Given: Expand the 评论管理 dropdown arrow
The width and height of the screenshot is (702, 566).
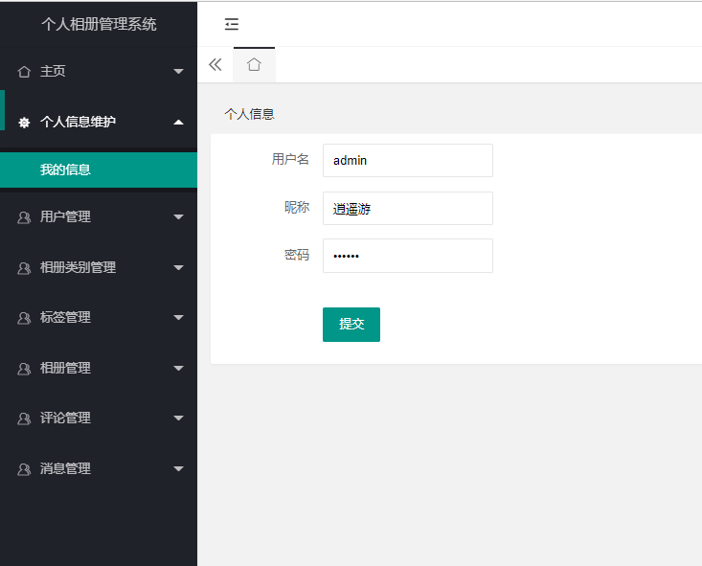Looking at the screenshot, I should coord(179,419).
